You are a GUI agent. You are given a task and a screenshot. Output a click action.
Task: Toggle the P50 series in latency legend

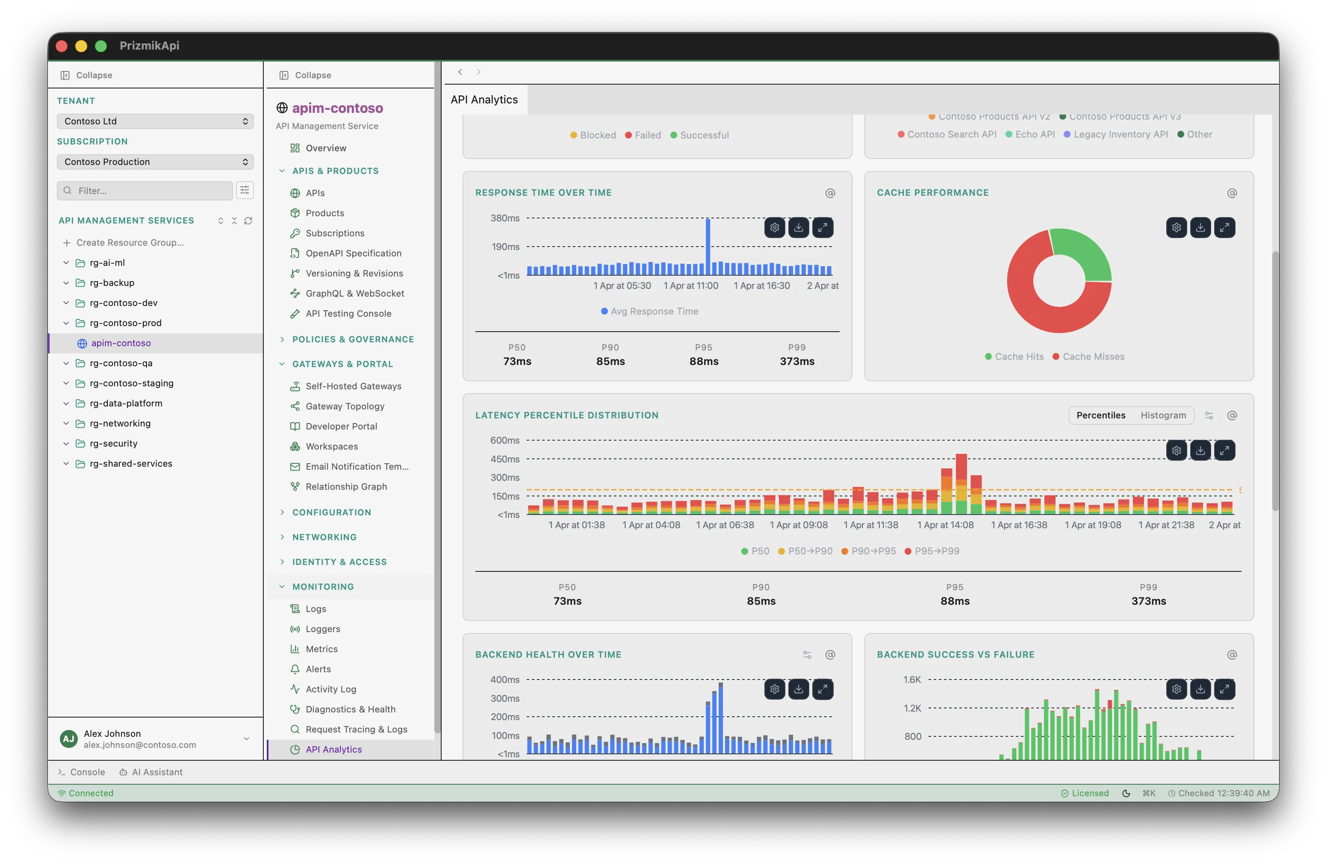[755, 550]
